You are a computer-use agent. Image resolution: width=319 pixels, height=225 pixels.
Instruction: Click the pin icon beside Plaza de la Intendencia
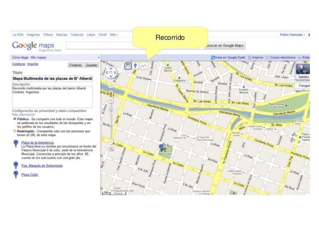tap(16, 143)
